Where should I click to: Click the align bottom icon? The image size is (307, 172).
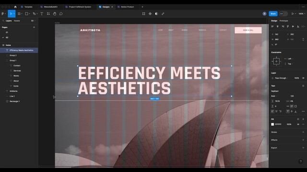pos(298,26)
